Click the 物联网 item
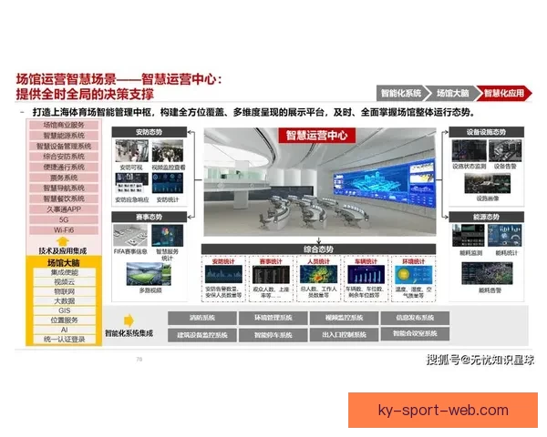The width and height of the screenshot is (547, 437). click(65, 291)
